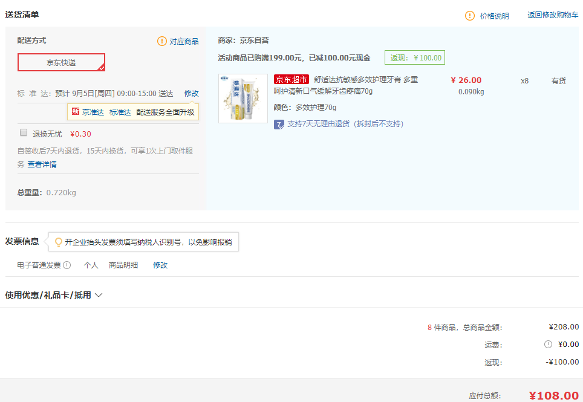The height and width of the screenshot is (402, 583).
Task: Click the x8 quantity text
Action: [524, 81]
